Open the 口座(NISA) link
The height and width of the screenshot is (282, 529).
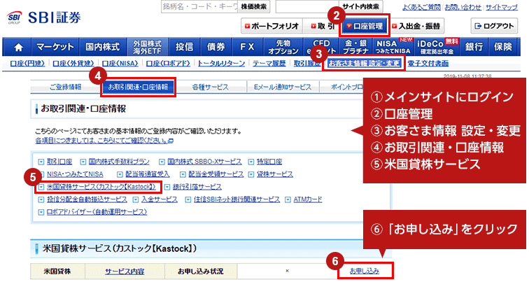coord(120,64)
